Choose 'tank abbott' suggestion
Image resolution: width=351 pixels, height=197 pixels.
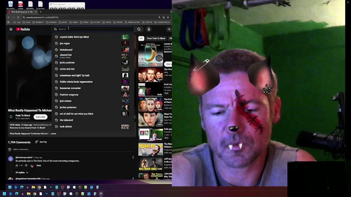pyautogui.click(x=92, y=127)
